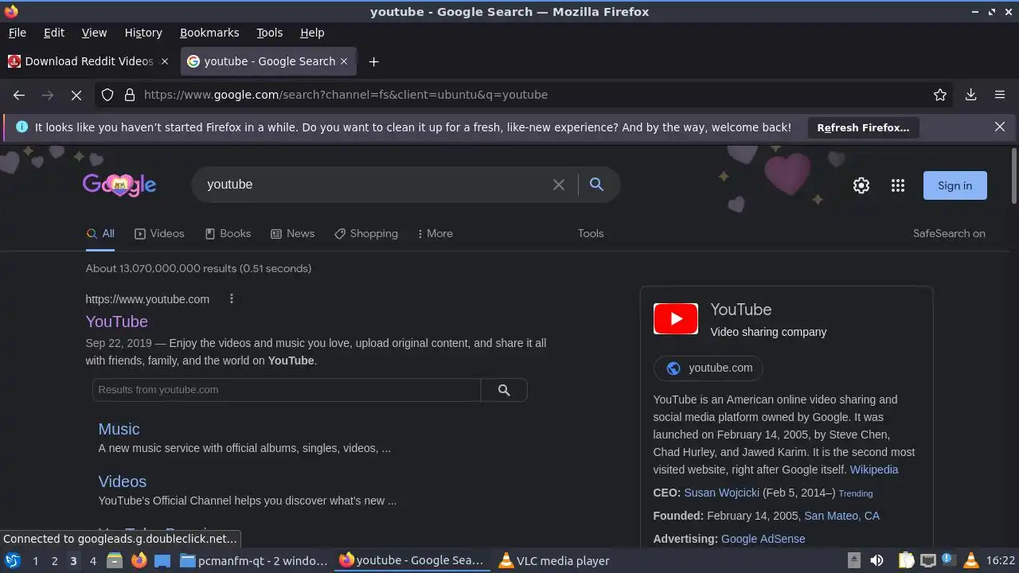Close the youtube - Google Search tab
The width and height of the screenshot is (1019, 573).
344,61
